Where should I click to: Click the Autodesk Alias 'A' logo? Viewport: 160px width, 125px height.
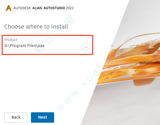[x=9, y=8]
